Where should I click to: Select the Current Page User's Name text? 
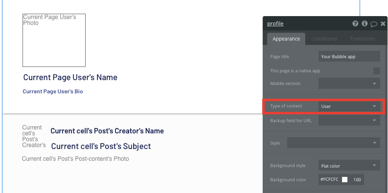pos(70,77)
